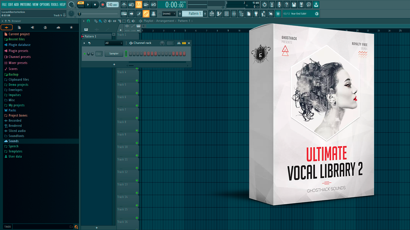The width and height of the screenshot is (410, 230).
Task: Expand the Mixer presets folder
Action: 18,63
